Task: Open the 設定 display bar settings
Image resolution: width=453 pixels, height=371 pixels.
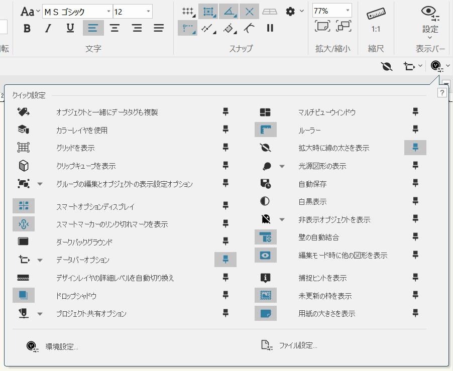Action: 430,22
